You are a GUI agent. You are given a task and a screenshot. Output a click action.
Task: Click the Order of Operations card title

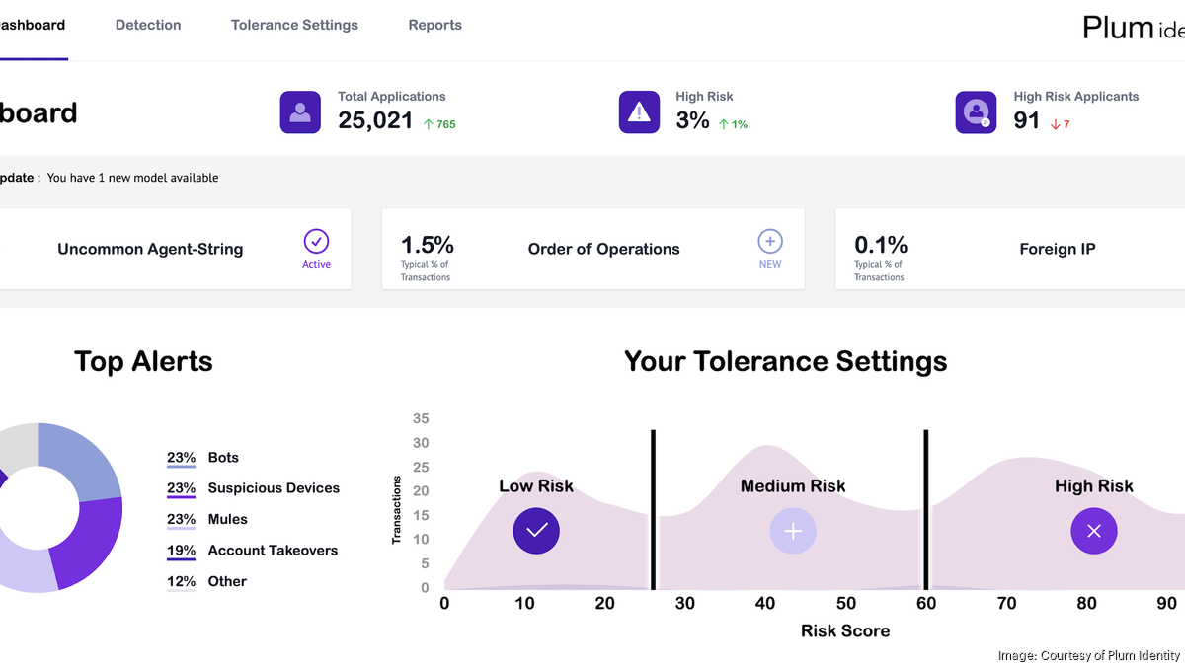click(603, 250)
